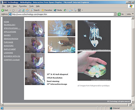The image size is (135, 110).
Task: Follow the SPECIFICATIONS sidebar link
Action: point(11,28)
